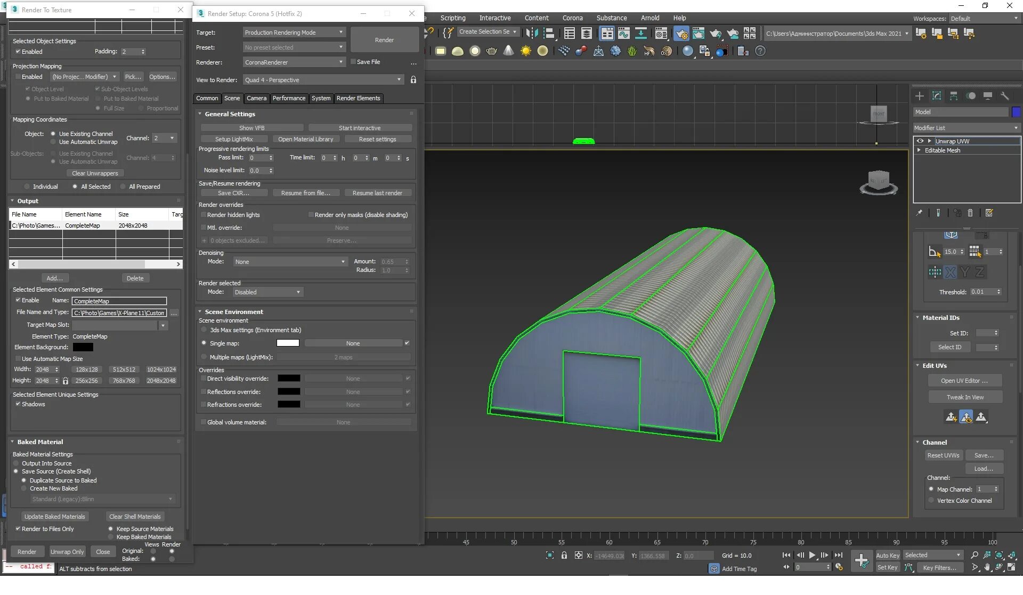This screenshot has height=595, width=1023.
Task: Select Create New Baked radio option
Action: click(23, 488)
